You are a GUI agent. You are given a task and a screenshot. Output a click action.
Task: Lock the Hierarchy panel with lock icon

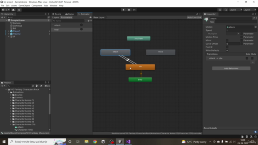[x=46, y=14]
